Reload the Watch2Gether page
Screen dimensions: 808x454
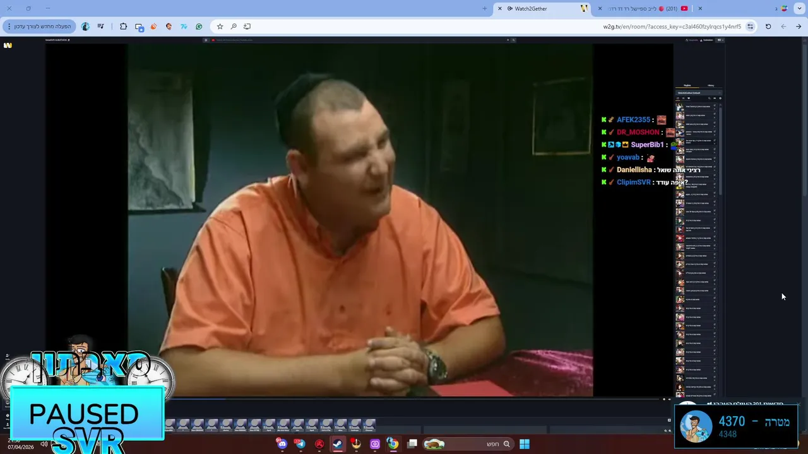tap(768, 26)
